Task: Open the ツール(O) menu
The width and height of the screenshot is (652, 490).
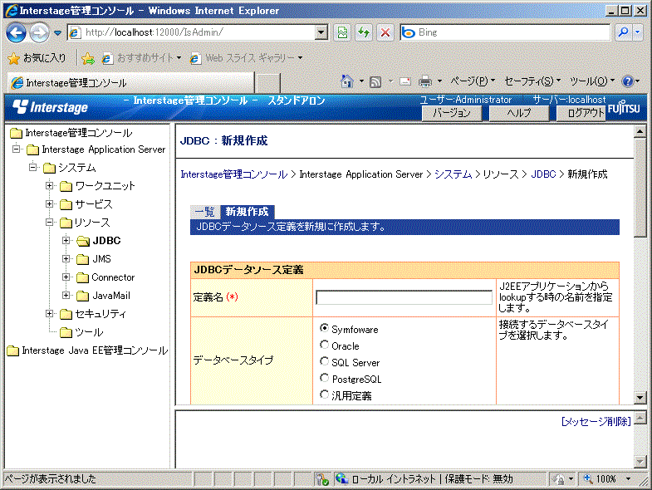Action: click(592, 81)
